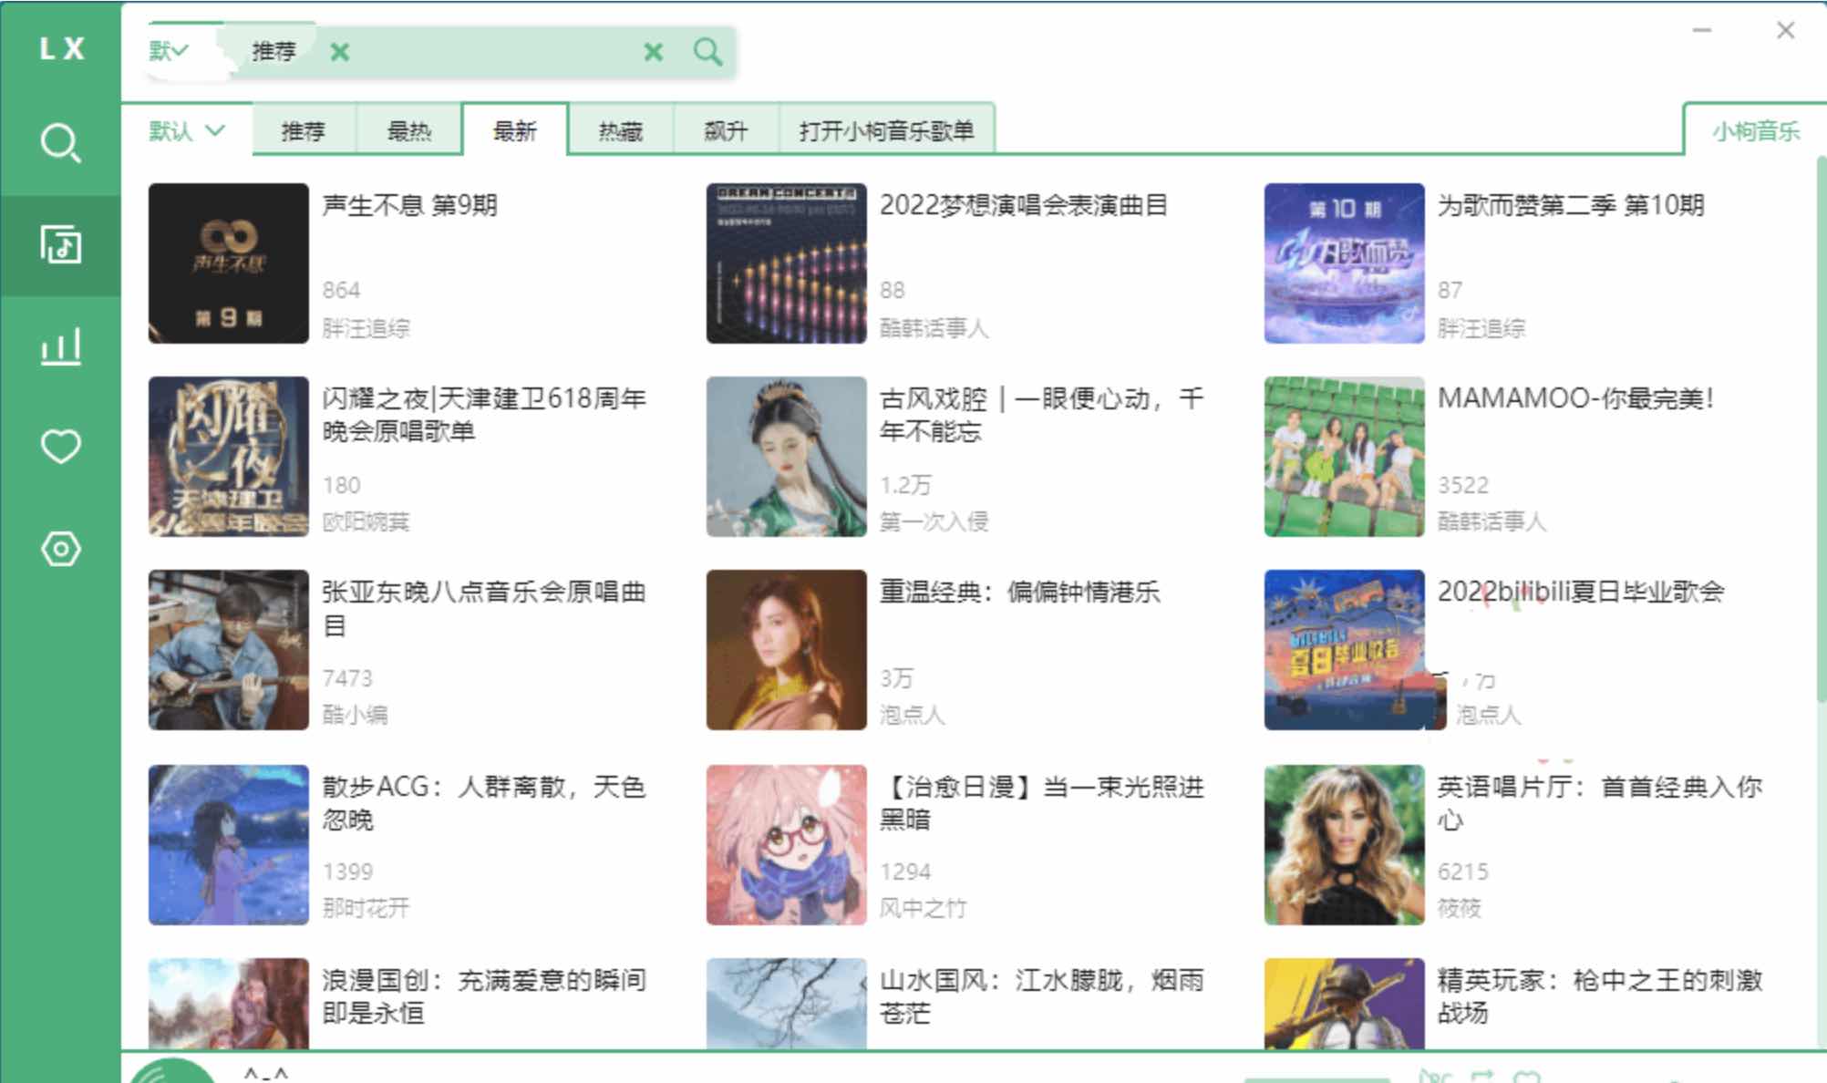Click the title 重温经典：偏偏钟情港乐
The width and height of the screenshot is (1827, 1083).
[1019, 592]
